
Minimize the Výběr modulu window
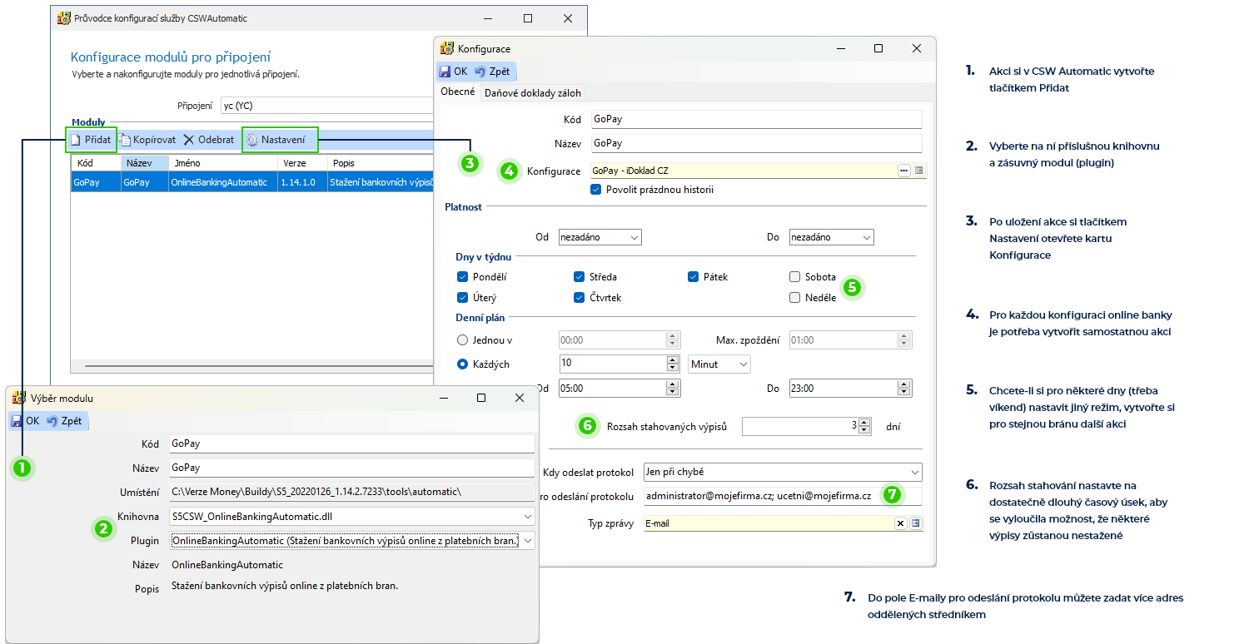point(442,399)
